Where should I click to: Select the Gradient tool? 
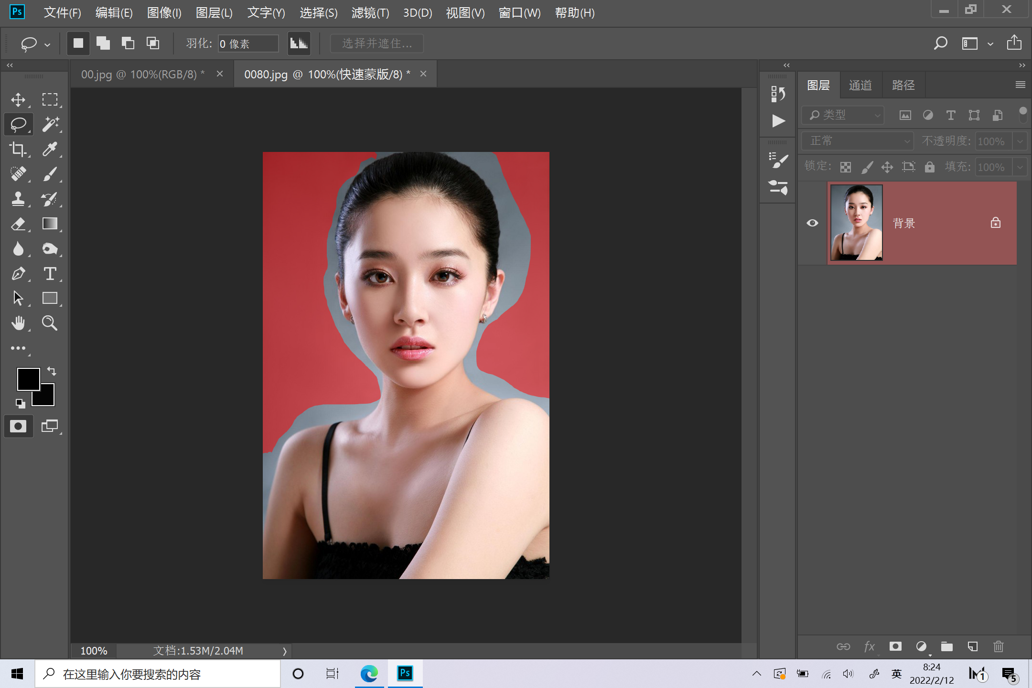pos(50,224)
